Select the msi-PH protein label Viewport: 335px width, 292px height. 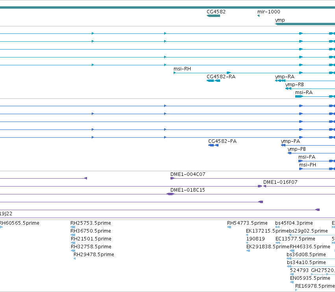[x=307, y=165]
